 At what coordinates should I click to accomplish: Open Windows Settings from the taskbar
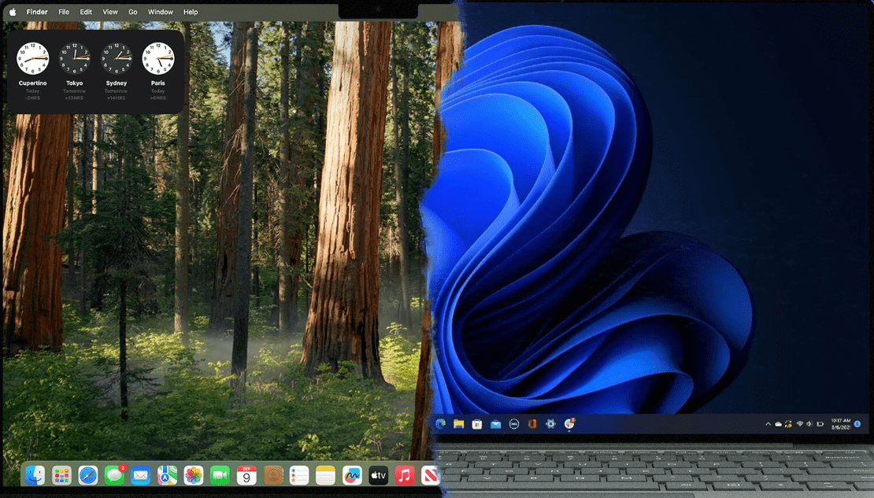(550, 425)
